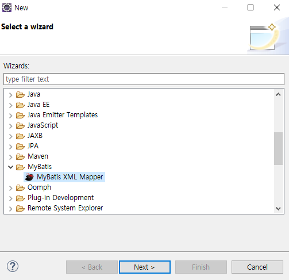Maximize the New dialog window
The height and width of the screenshot is (280, 289).
(251, 7)
